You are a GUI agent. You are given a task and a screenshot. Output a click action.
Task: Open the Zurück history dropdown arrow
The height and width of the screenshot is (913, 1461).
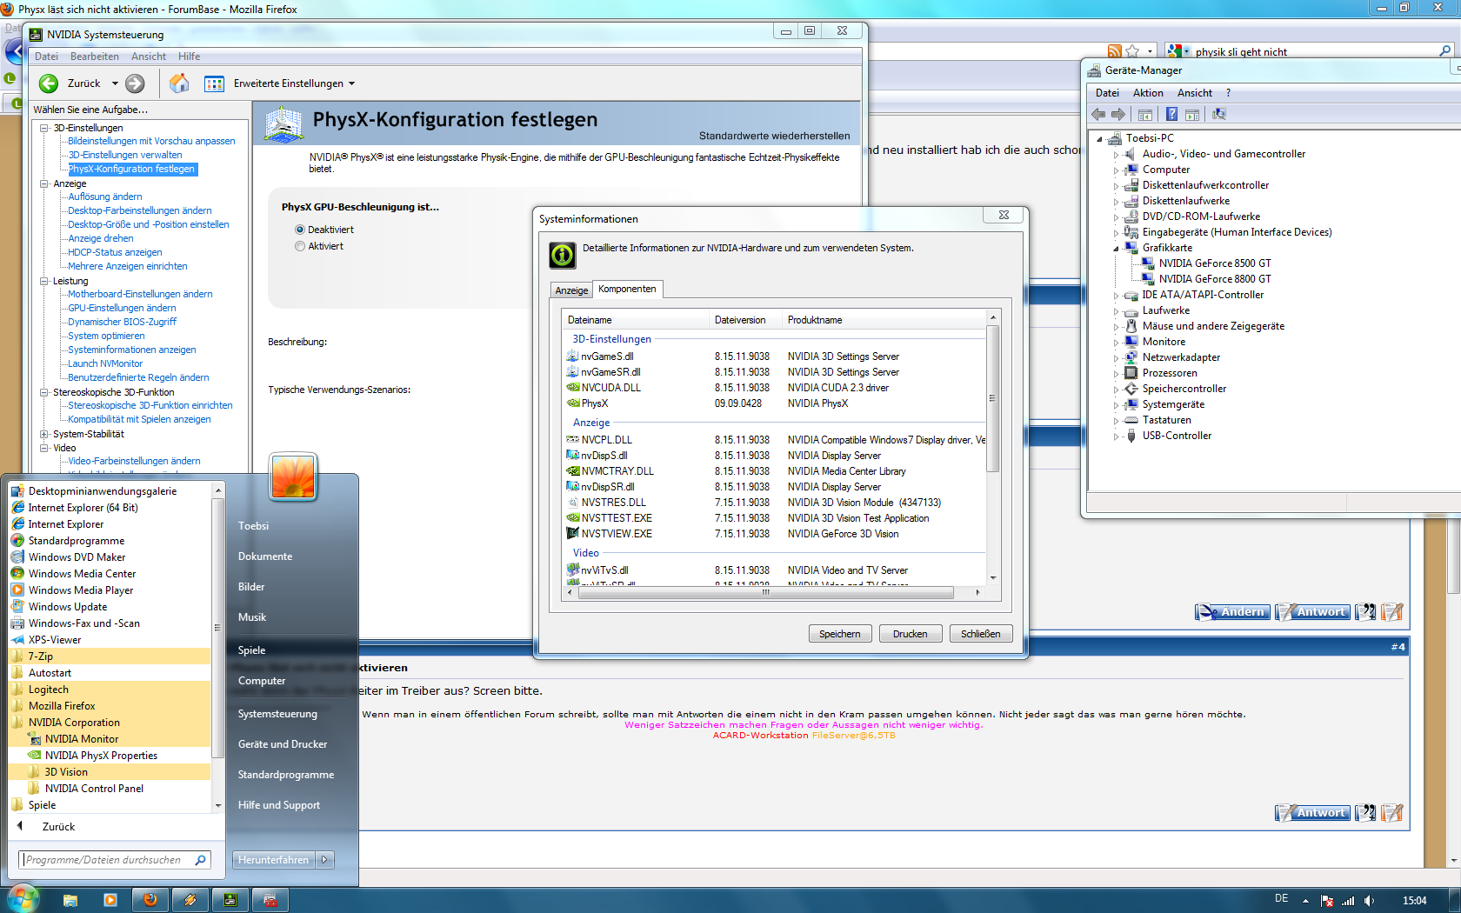point(115,83)
